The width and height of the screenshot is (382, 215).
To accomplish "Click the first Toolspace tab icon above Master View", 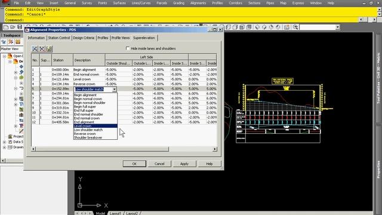I will (4, 42).
